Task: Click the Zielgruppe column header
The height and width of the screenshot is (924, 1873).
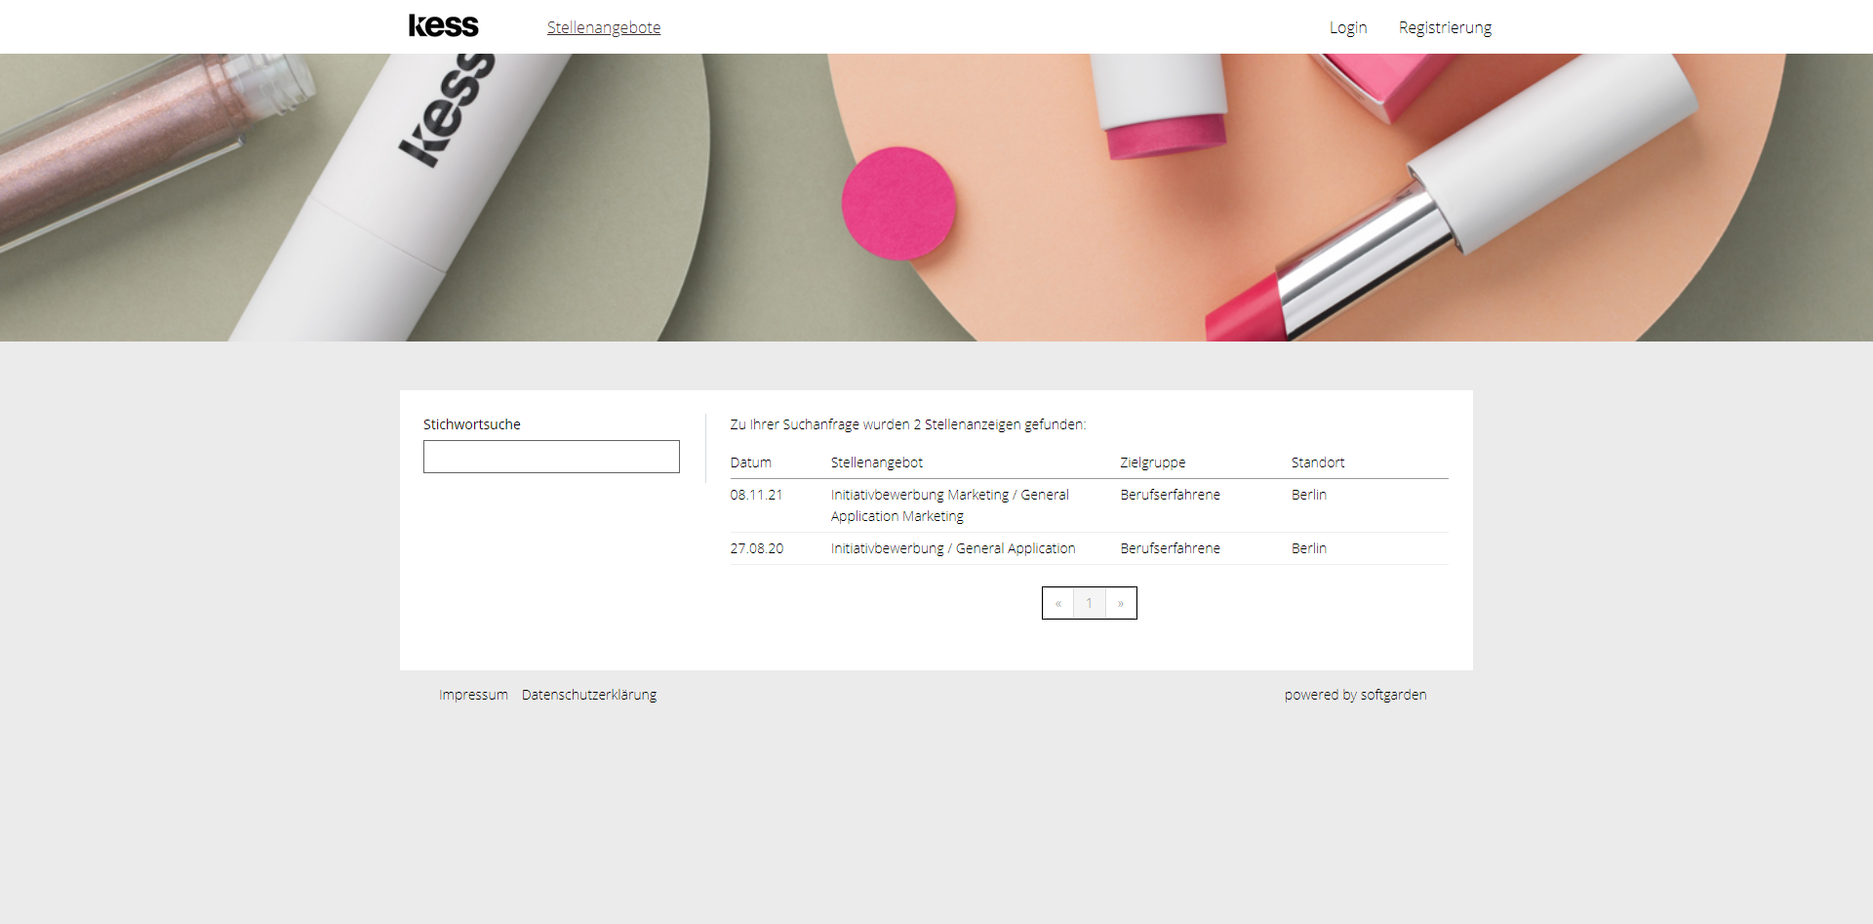Action: tap(1153, 462)
